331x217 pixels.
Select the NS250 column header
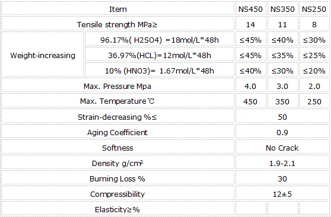(314, 9)
